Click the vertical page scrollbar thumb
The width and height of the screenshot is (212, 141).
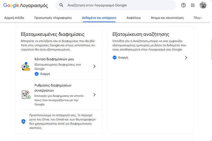(211, 50)
